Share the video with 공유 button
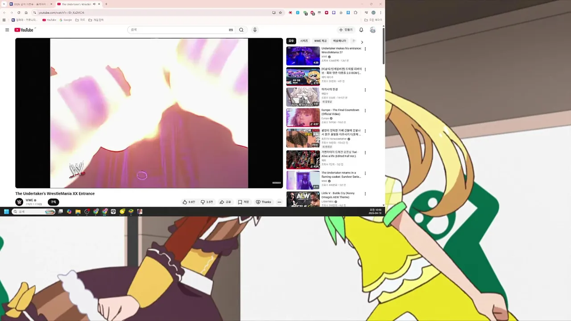Image resolution: width=571 pixels, height=321 pixels. point(225,202)
